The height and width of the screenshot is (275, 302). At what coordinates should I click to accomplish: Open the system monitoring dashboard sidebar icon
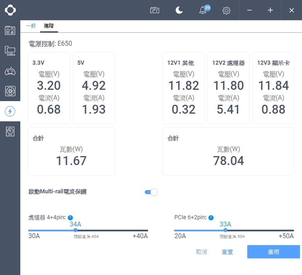[10, 30]
